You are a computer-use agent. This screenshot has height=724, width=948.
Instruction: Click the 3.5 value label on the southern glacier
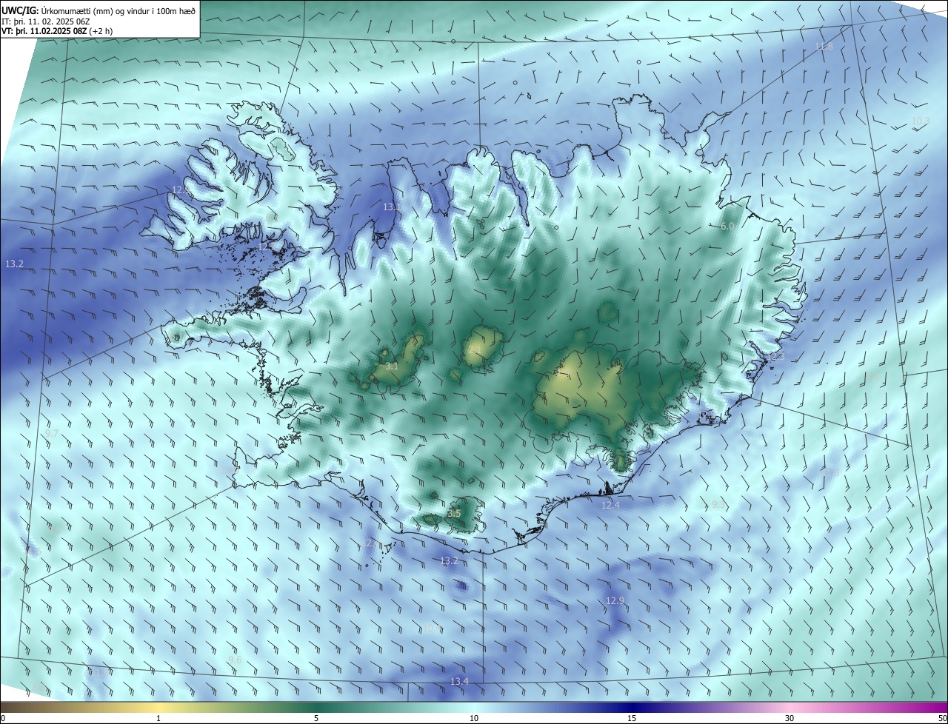(454, 513)
